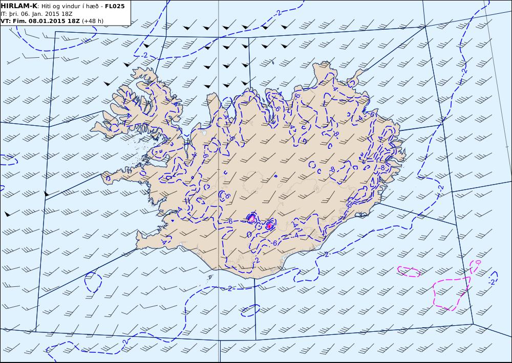
Task: Select the 'Hiti og vindur í hæð' description
Action: pyautogui.click(x=70, y=6)
